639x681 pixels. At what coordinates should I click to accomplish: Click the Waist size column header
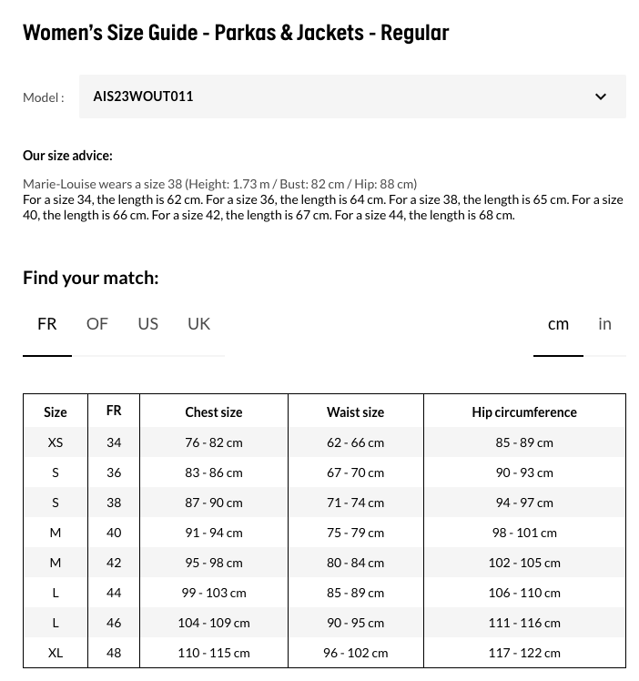tap(356, 412)
